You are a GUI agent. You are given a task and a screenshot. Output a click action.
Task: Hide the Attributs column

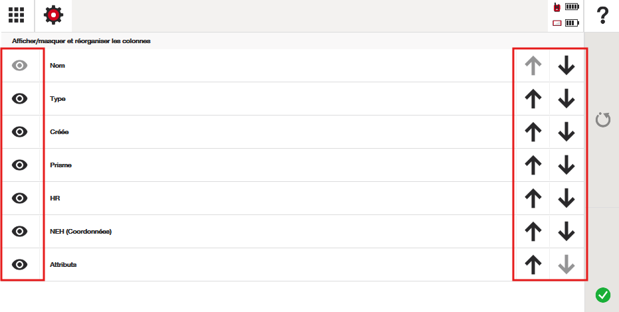click(21, 265)
